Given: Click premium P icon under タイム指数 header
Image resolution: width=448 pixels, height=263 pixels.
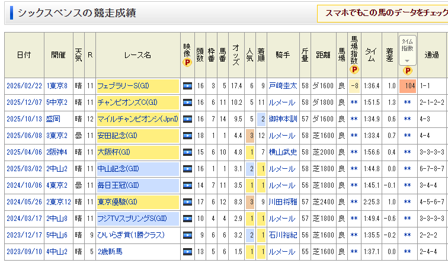Looking at the screenshot, I should point(407,70).
